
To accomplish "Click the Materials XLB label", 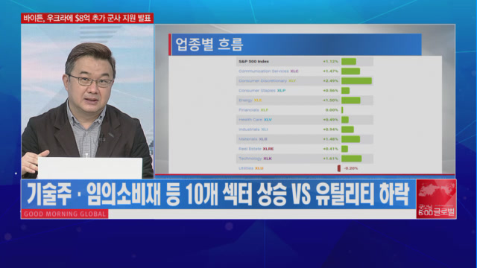I will click(x=253, y=139).
